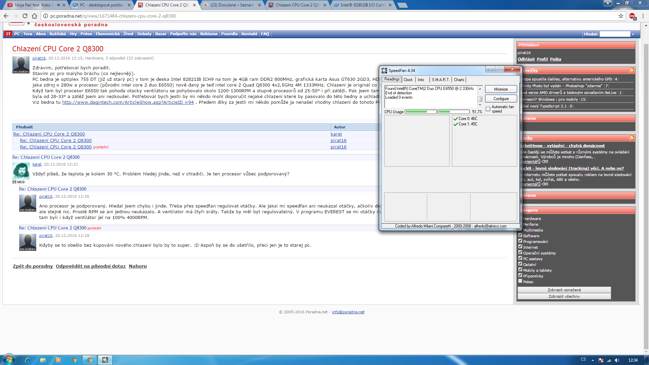This screenshot has width=649, height=365.
Task: Enable the Automatic fan speed checkbox
Action: pyautogui.click(x=488, y=109)
